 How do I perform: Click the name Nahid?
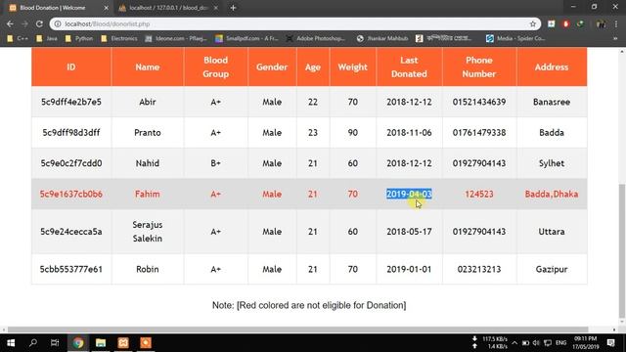(x=148, y=163)
